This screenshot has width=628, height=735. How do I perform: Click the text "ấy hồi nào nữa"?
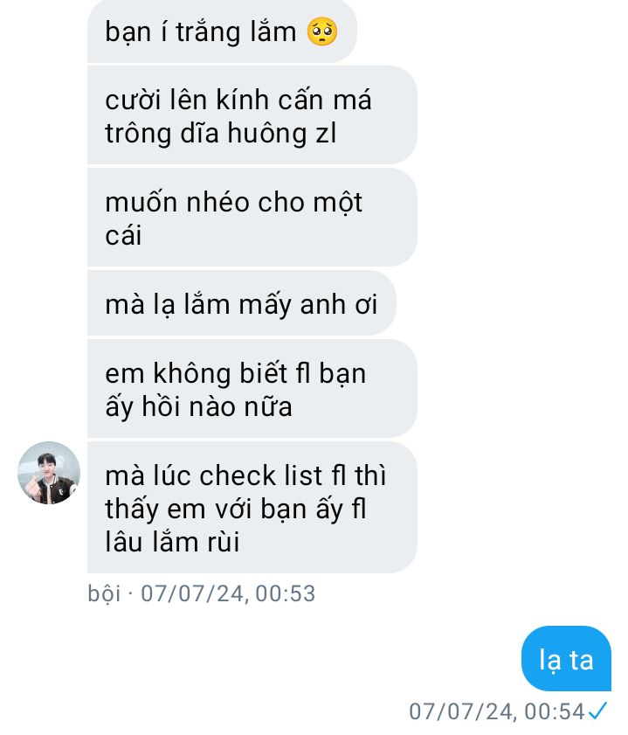[x=198, y=407]
